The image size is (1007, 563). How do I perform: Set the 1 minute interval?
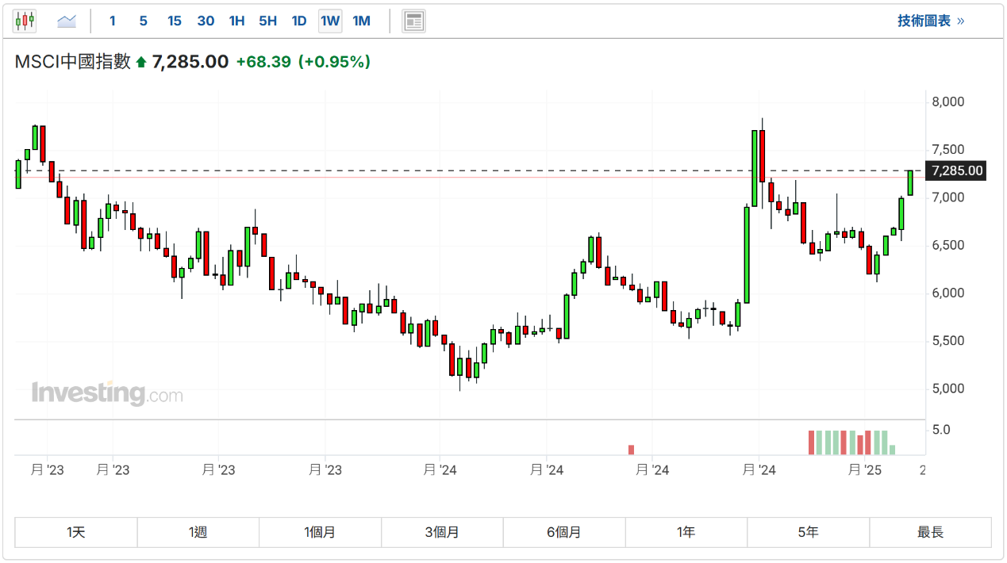click(113, 21)
